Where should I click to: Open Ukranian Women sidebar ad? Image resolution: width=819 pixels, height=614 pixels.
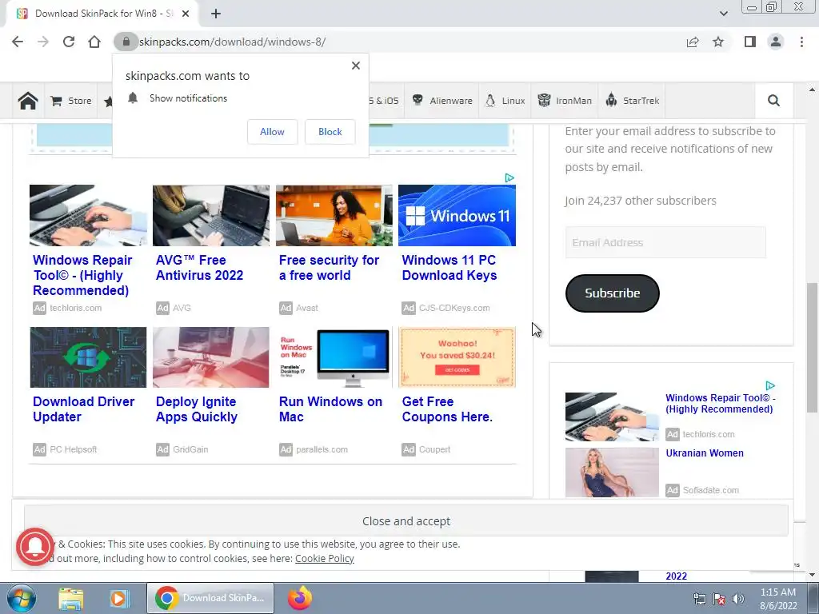tap(705, 453)
